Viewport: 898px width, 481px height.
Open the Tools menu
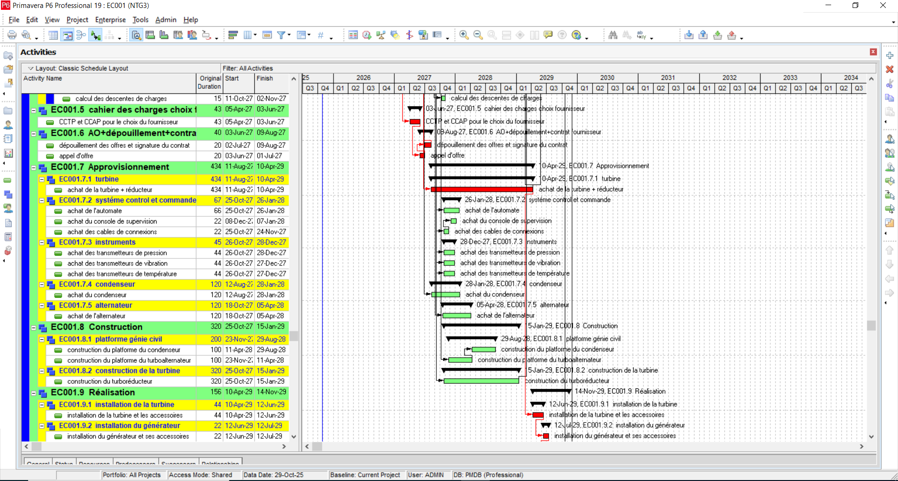coord(140,20)
